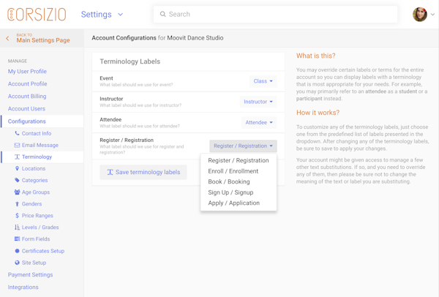Click the phone icon beside Contact Info
Image resolution: width=439 pixels, height=297 pixels.
pos(18,133)
